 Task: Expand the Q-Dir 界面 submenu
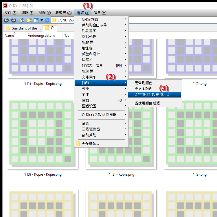(102, 19)
